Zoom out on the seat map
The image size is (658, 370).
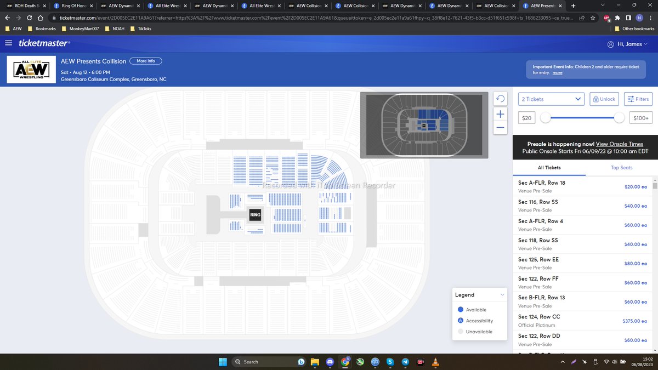[x=500, y=127]
